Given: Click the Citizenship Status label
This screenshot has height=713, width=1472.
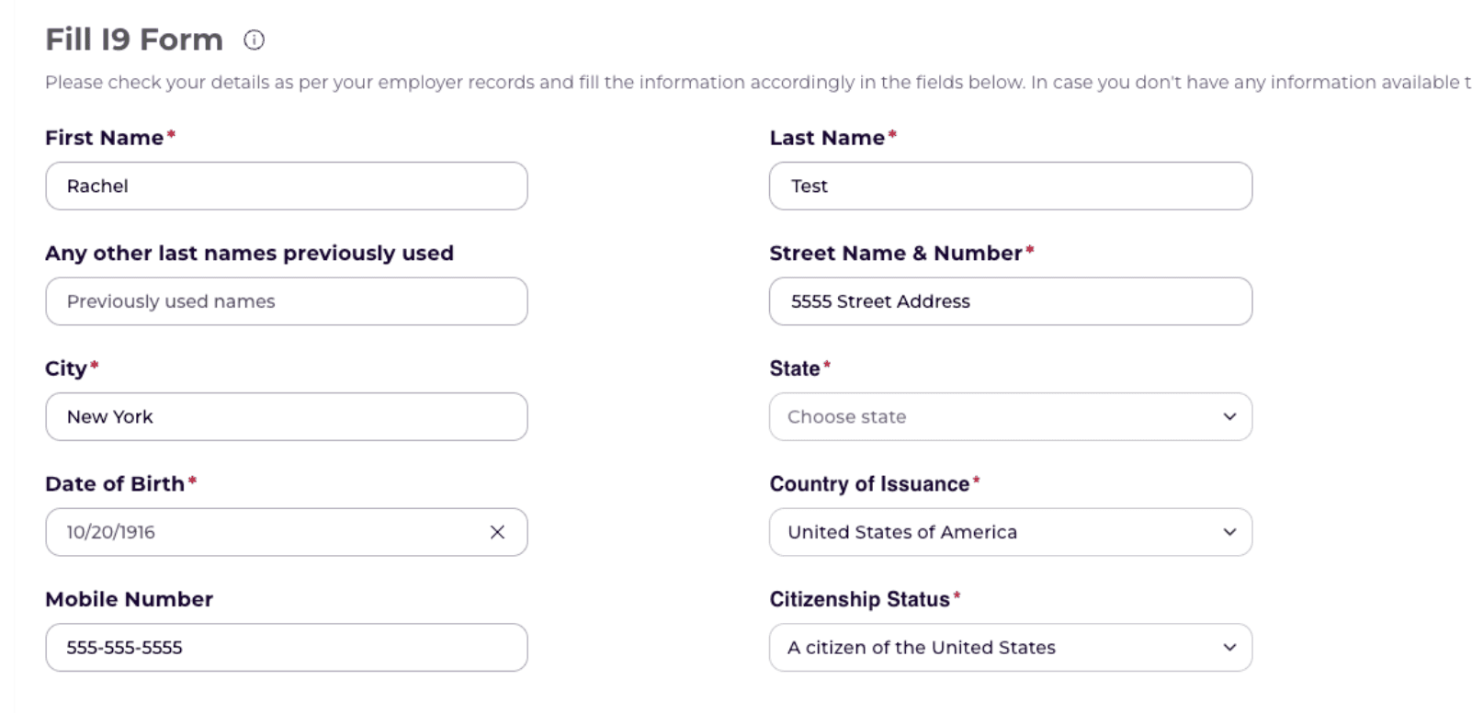Looking at the screenshot, I should [x=859, y=599].
